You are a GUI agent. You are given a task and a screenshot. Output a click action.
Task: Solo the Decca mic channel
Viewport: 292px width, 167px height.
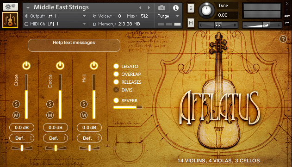(50, 104)
